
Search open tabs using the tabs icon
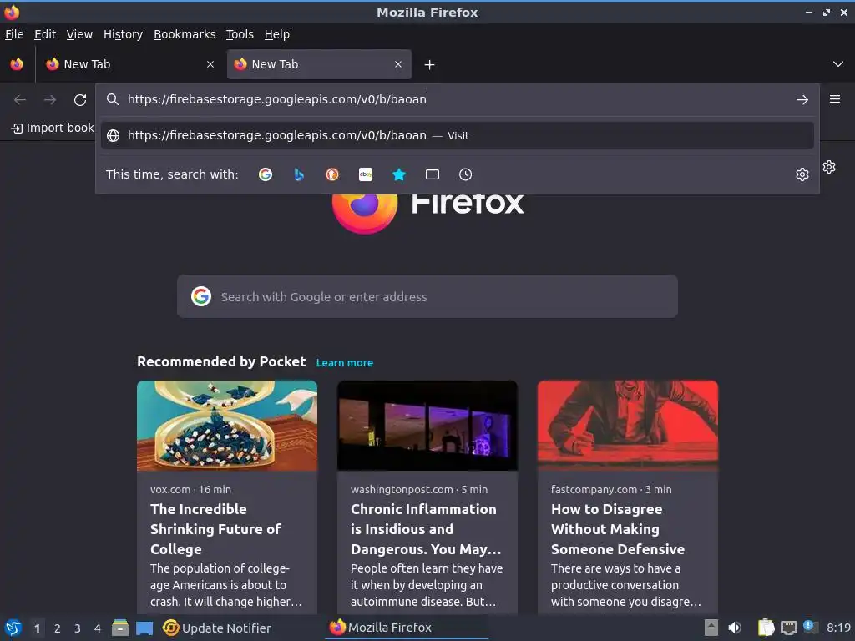coord(433,174)
